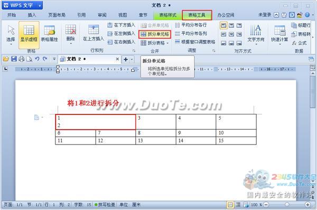The height and width of the screenshot is (210, 317).
Task: Click 拆分单元格 split cells
Action: (x=155, y=34)
